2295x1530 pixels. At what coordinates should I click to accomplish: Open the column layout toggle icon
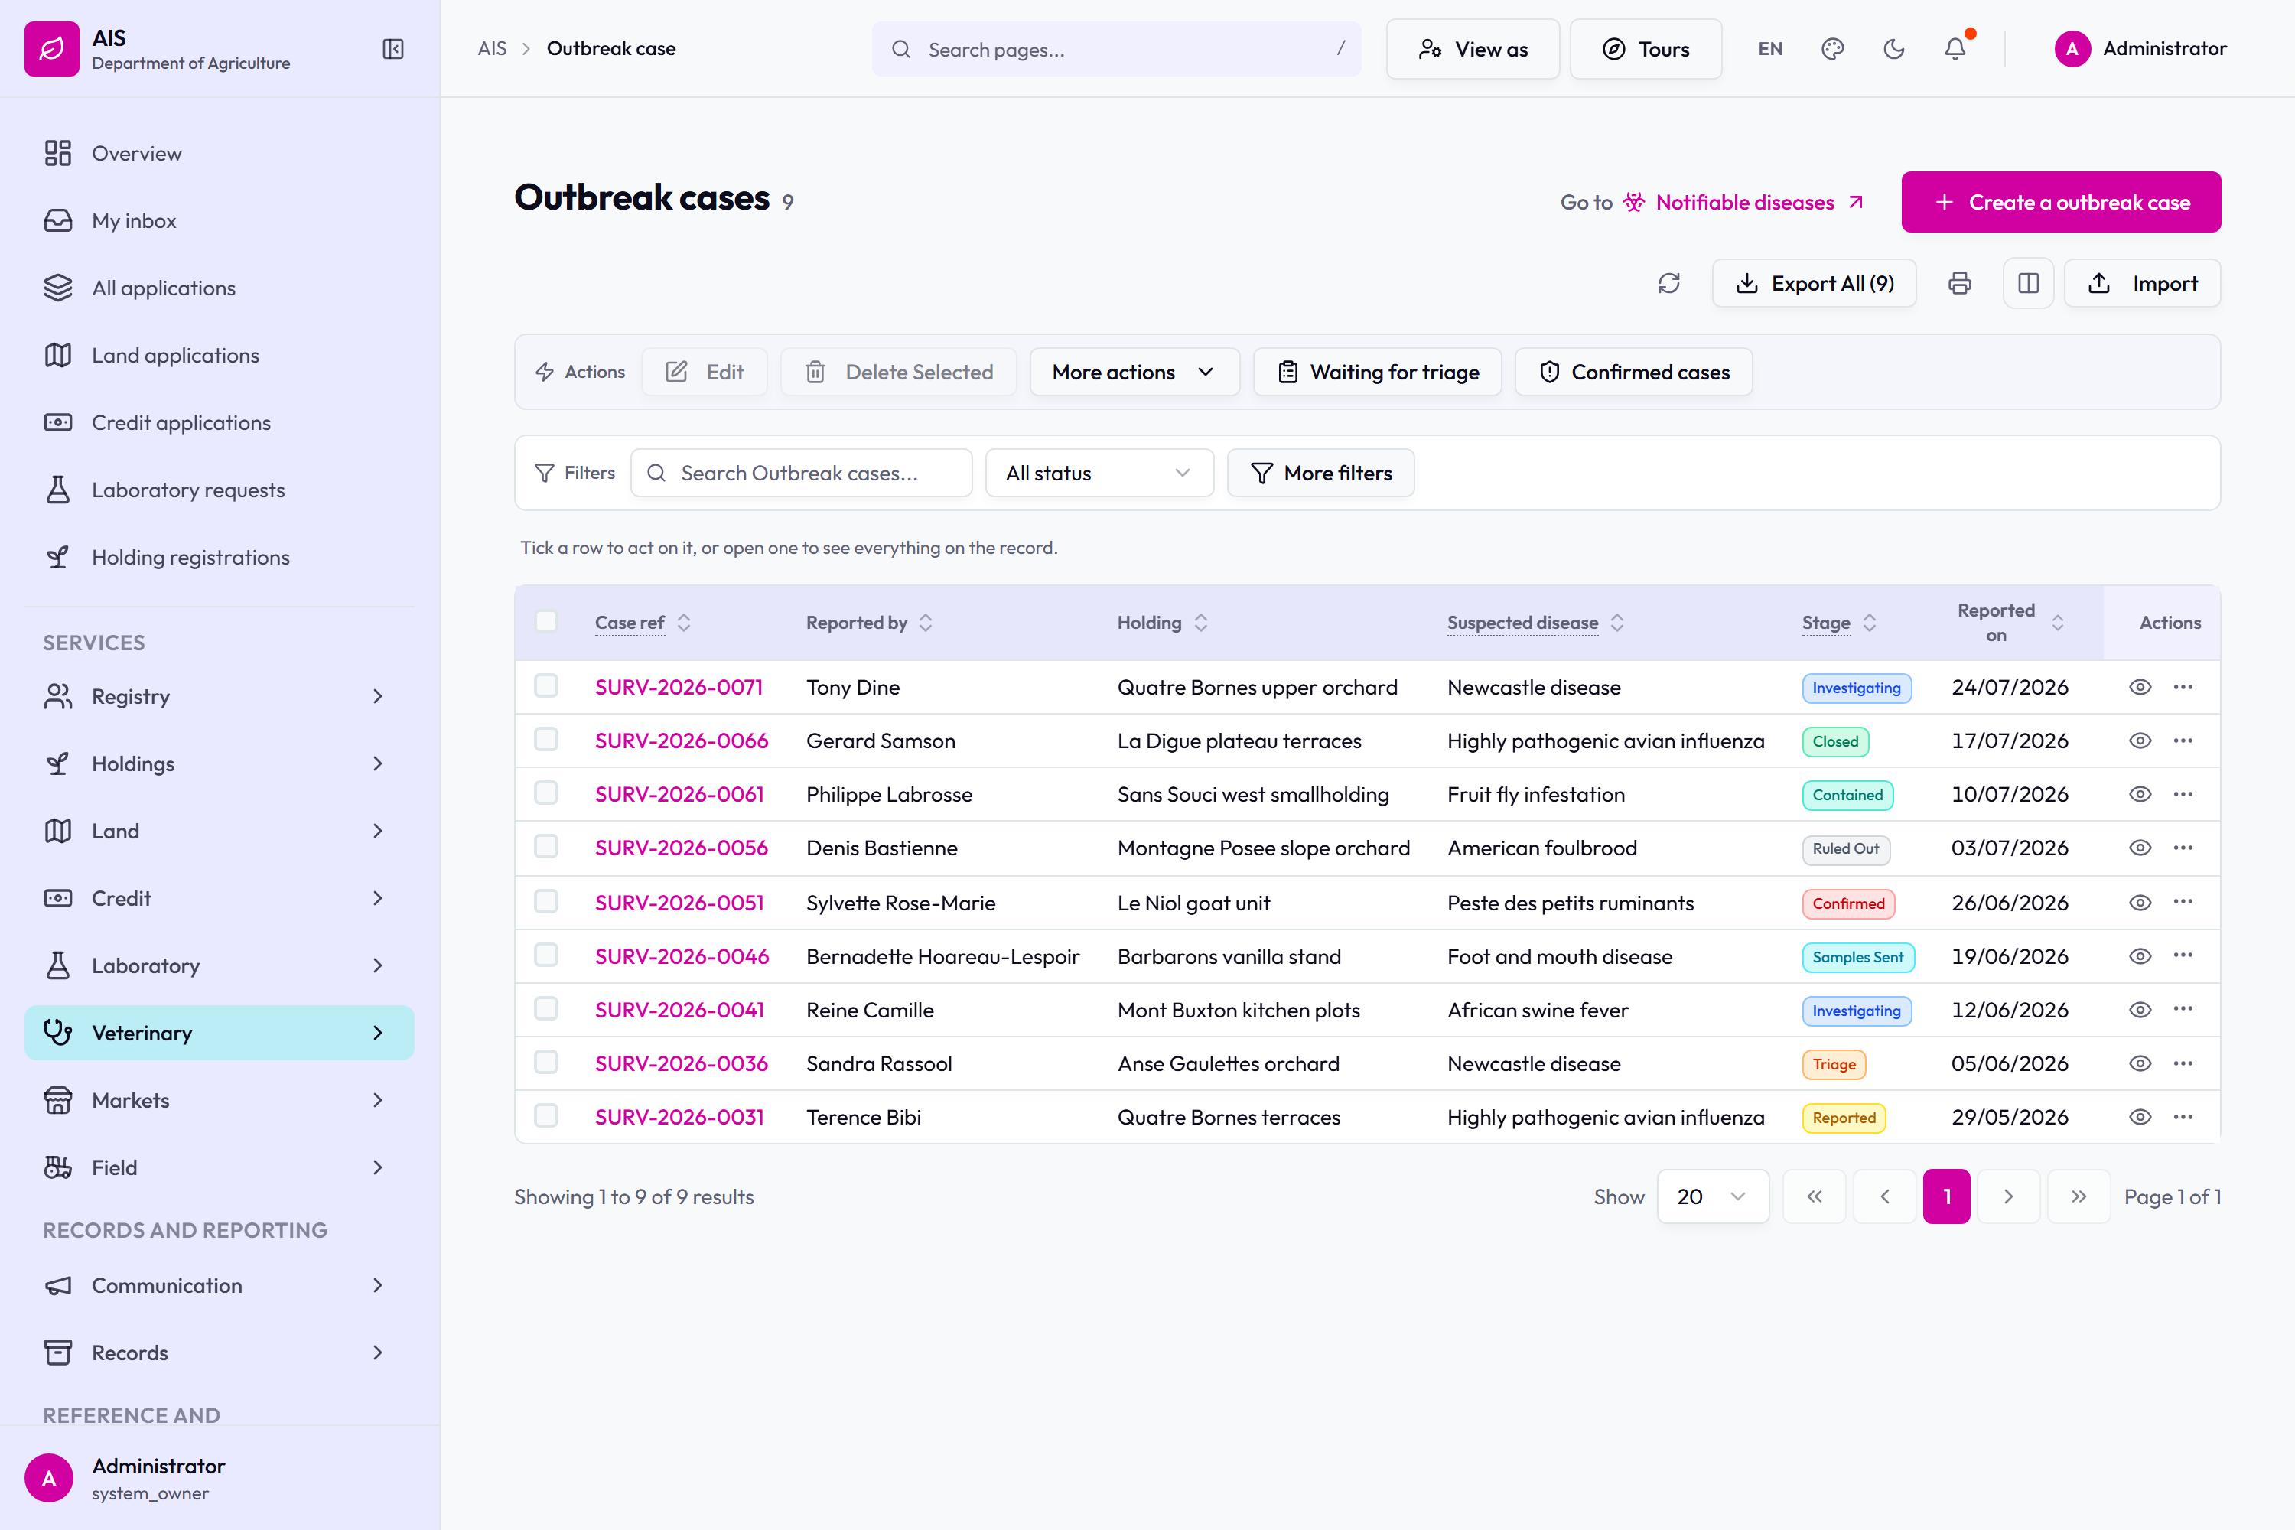coord(2029,283)
